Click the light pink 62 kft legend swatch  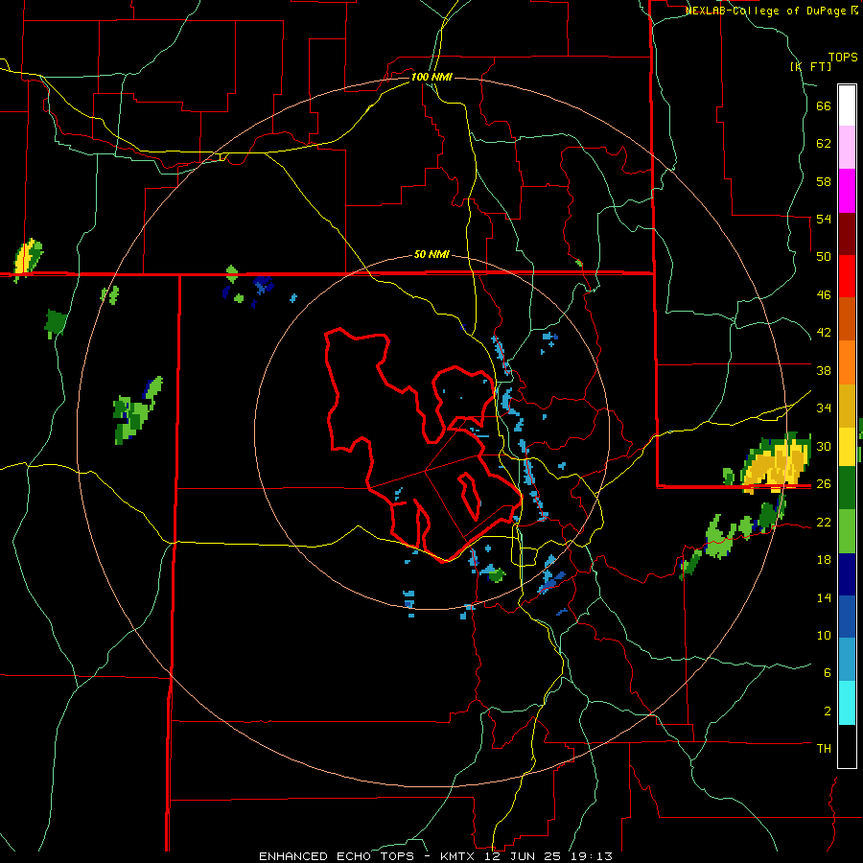(x=847, y=147)
